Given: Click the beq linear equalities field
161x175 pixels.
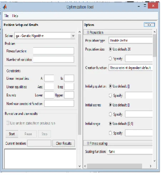Looking at the screenshot, I should 69,87.
